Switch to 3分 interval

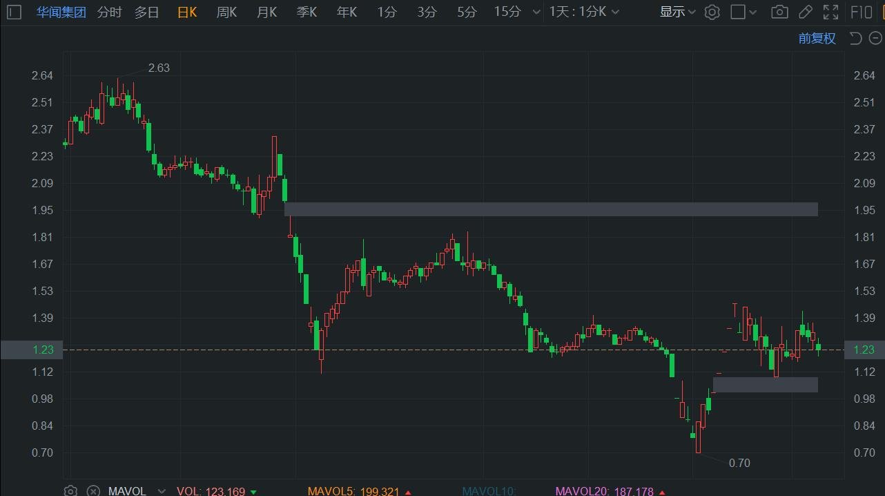click(427, 12)
